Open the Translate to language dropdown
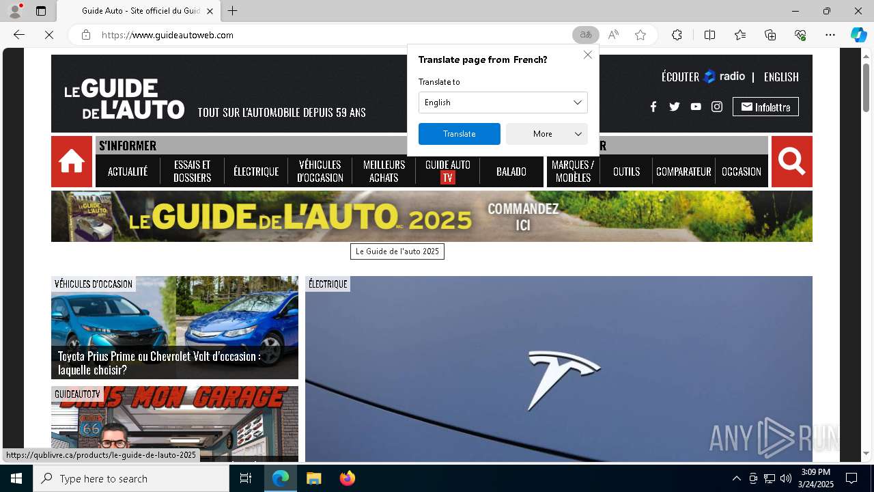The height and width of the screenshot is (492, 874). tap(503, 102)
